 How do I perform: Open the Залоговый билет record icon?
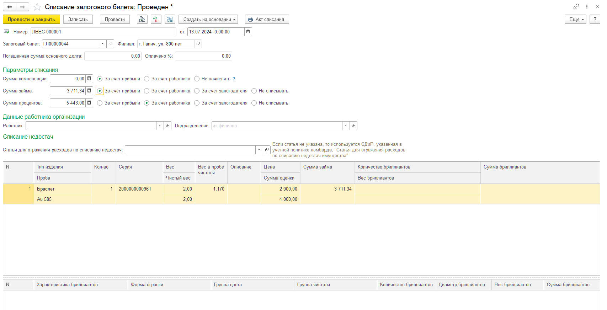click(x=110, y=44)
